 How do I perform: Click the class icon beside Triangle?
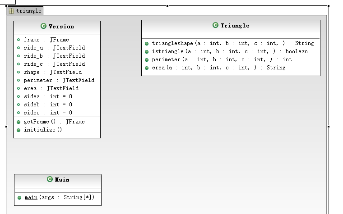click(215, 25)
